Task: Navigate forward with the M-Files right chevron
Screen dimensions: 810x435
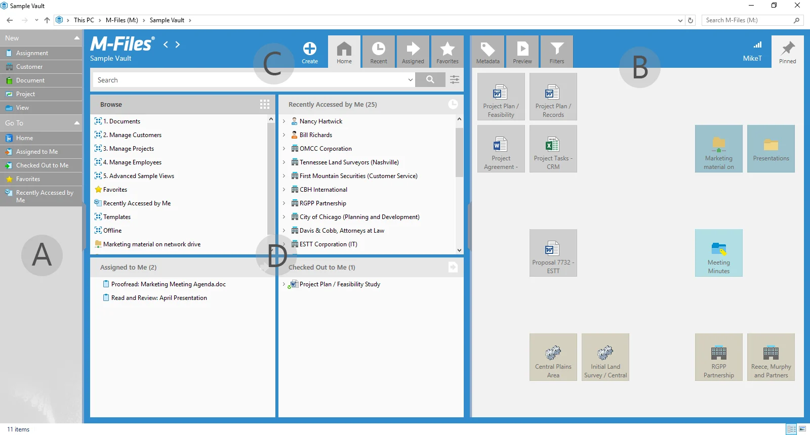Action: coord(178,45)
